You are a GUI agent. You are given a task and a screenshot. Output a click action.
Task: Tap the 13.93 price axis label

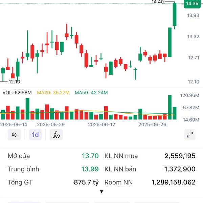(x=193, y=16)
